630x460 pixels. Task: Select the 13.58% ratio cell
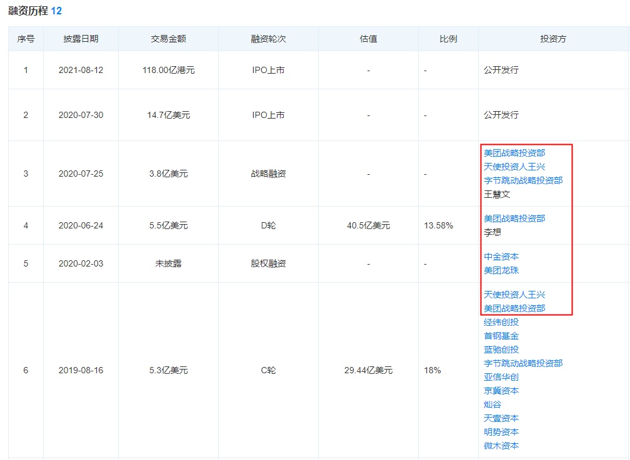pos(438,225)
